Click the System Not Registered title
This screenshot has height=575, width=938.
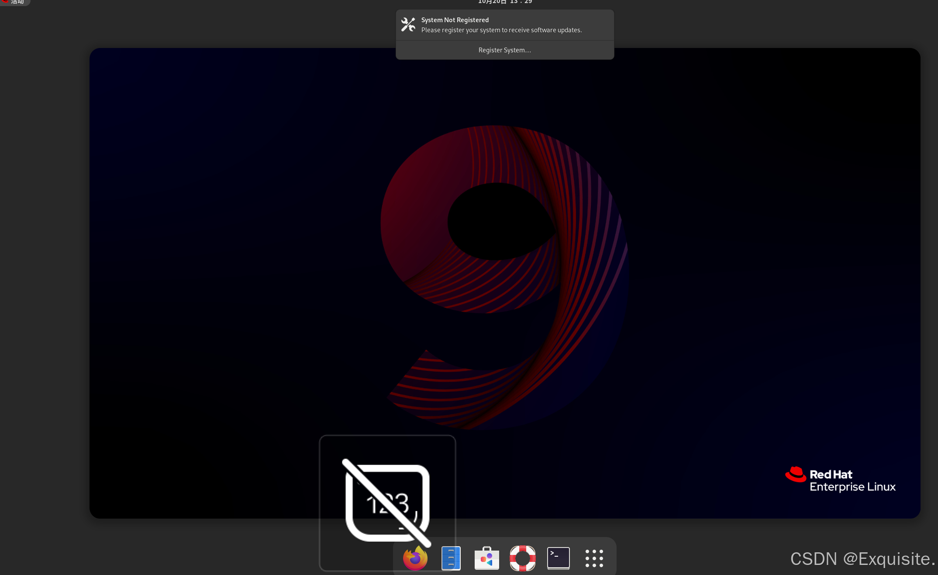click(x=455, y=20)
